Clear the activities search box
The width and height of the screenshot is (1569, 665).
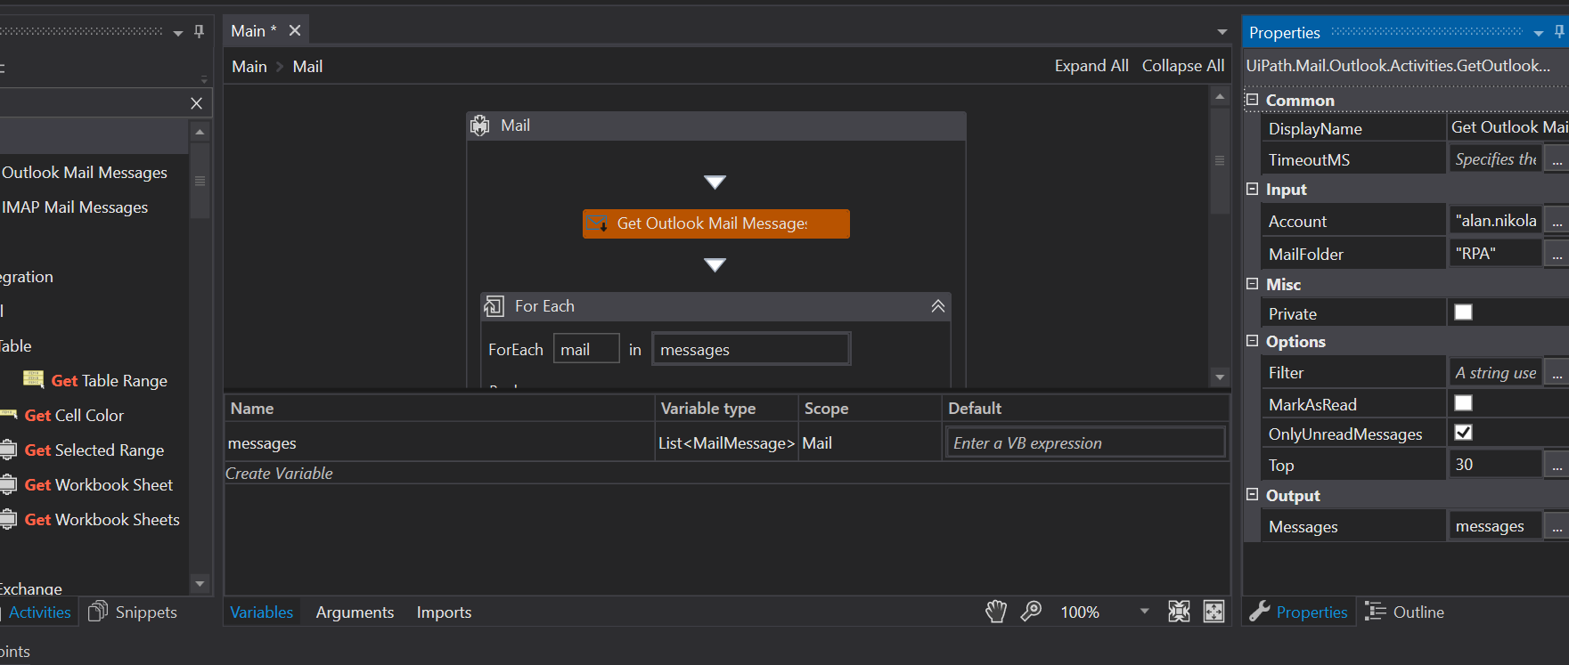coord(197,103)
